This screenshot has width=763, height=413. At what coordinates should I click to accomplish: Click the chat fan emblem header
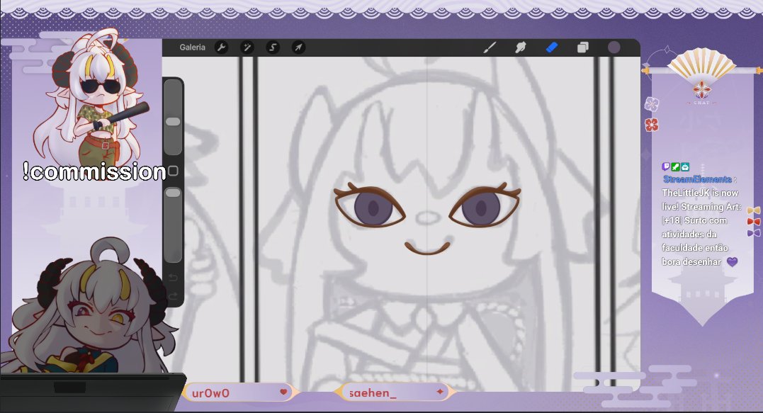(701, 74)
